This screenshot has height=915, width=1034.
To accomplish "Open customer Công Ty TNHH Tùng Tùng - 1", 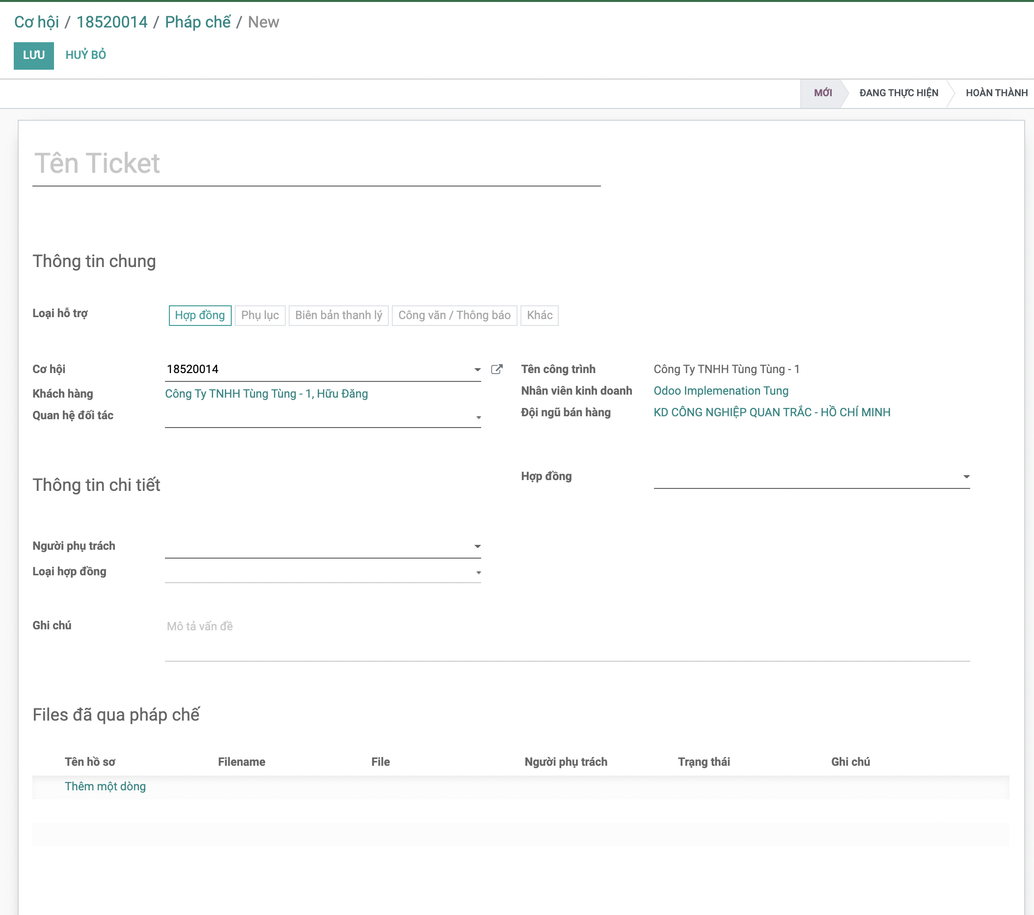I will (266, 394).
